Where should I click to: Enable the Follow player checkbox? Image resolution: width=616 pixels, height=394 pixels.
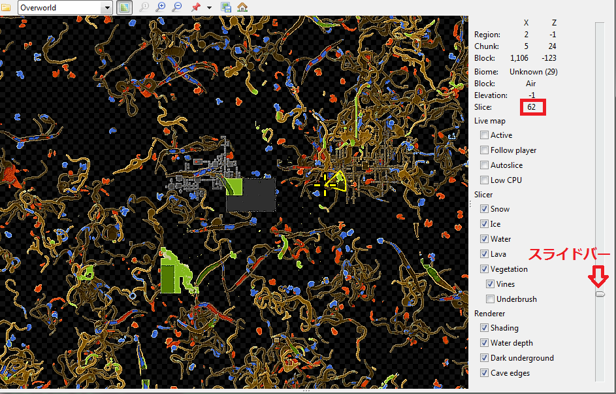point(485,150)
